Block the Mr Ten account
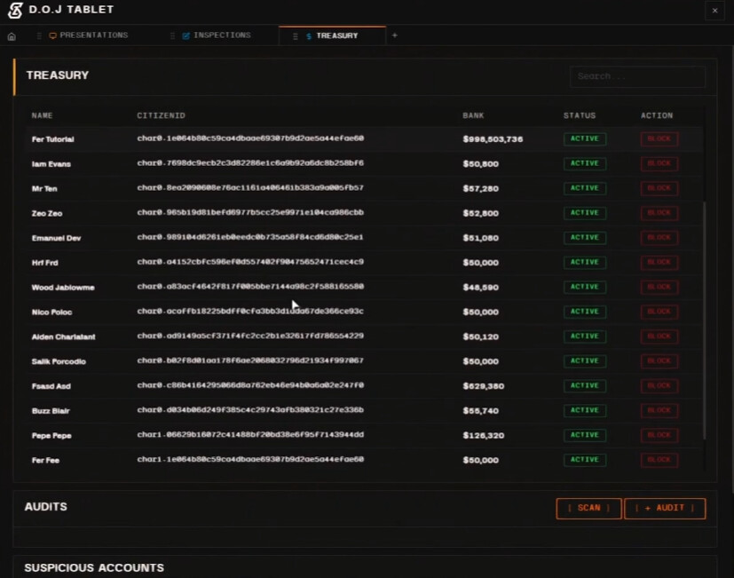 pyautogui.click(x=659, y=188)
